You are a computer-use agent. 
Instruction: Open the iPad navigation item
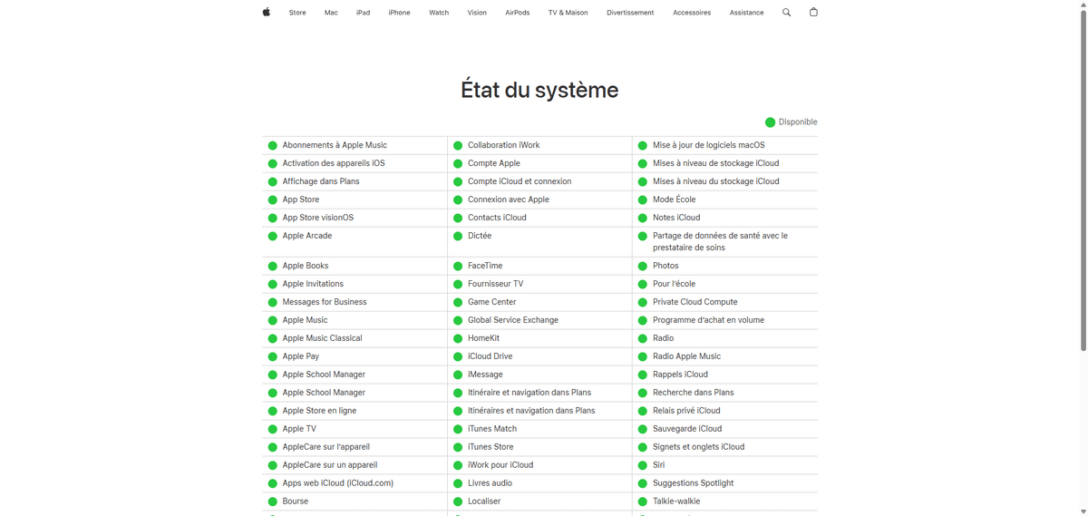(x=363, y=13)
